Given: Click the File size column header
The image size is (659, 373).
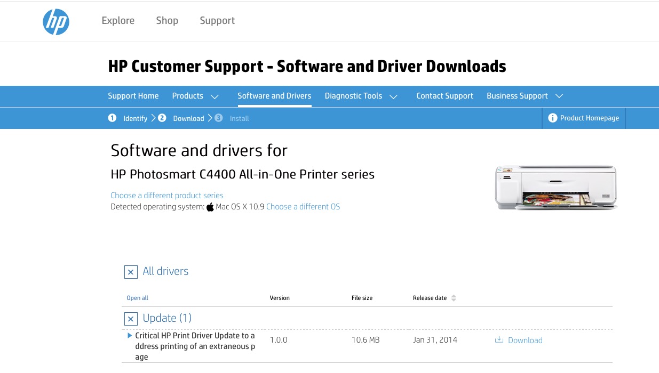Looking at the screenshot, I should point(362,298).
